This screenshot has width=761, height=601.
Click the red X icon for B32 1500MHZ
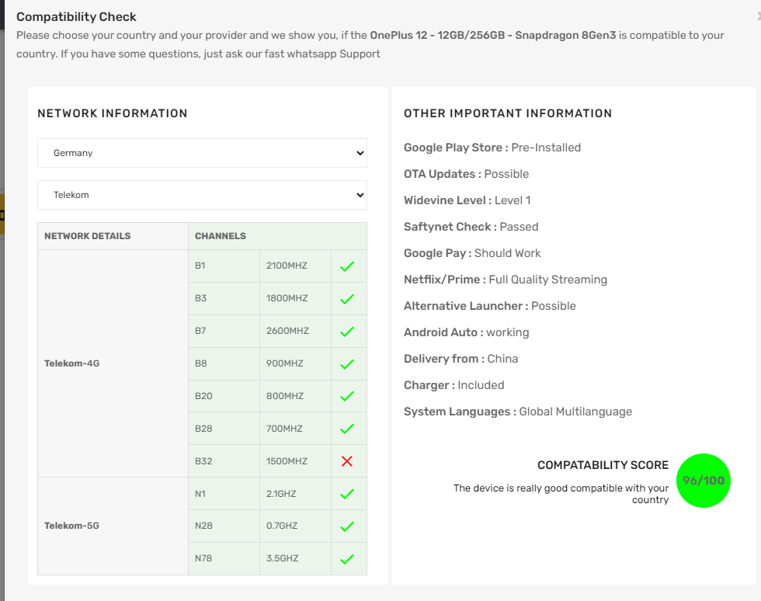tap(347, 461)
